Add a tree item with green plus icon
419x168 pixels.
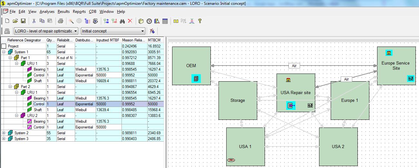(x=106, y=21)
